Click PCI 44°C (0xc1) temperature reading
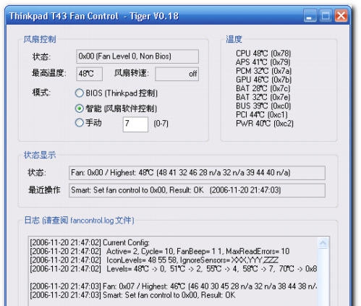The height and width of the screenshot is (306, 361). 262,114
